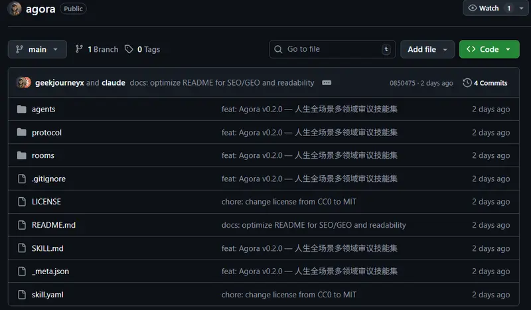Screen dimensions: 531x310
Task: Open the README.md file
Action: click(x=54, y=225)
